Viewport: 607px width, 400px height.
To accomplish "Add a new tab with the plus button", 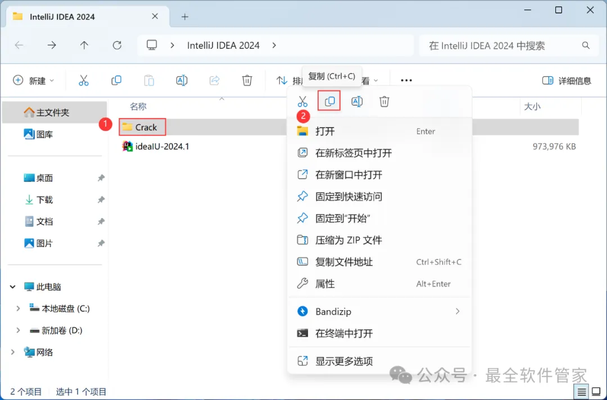I will [185, 17].
